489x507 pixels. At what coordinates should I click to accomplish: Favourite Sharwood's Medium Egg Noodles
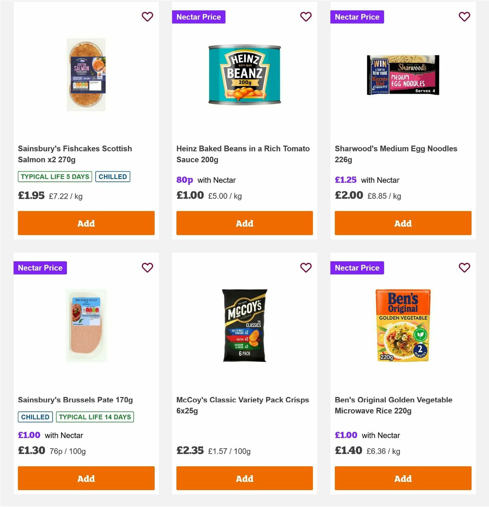click(464, 17)
